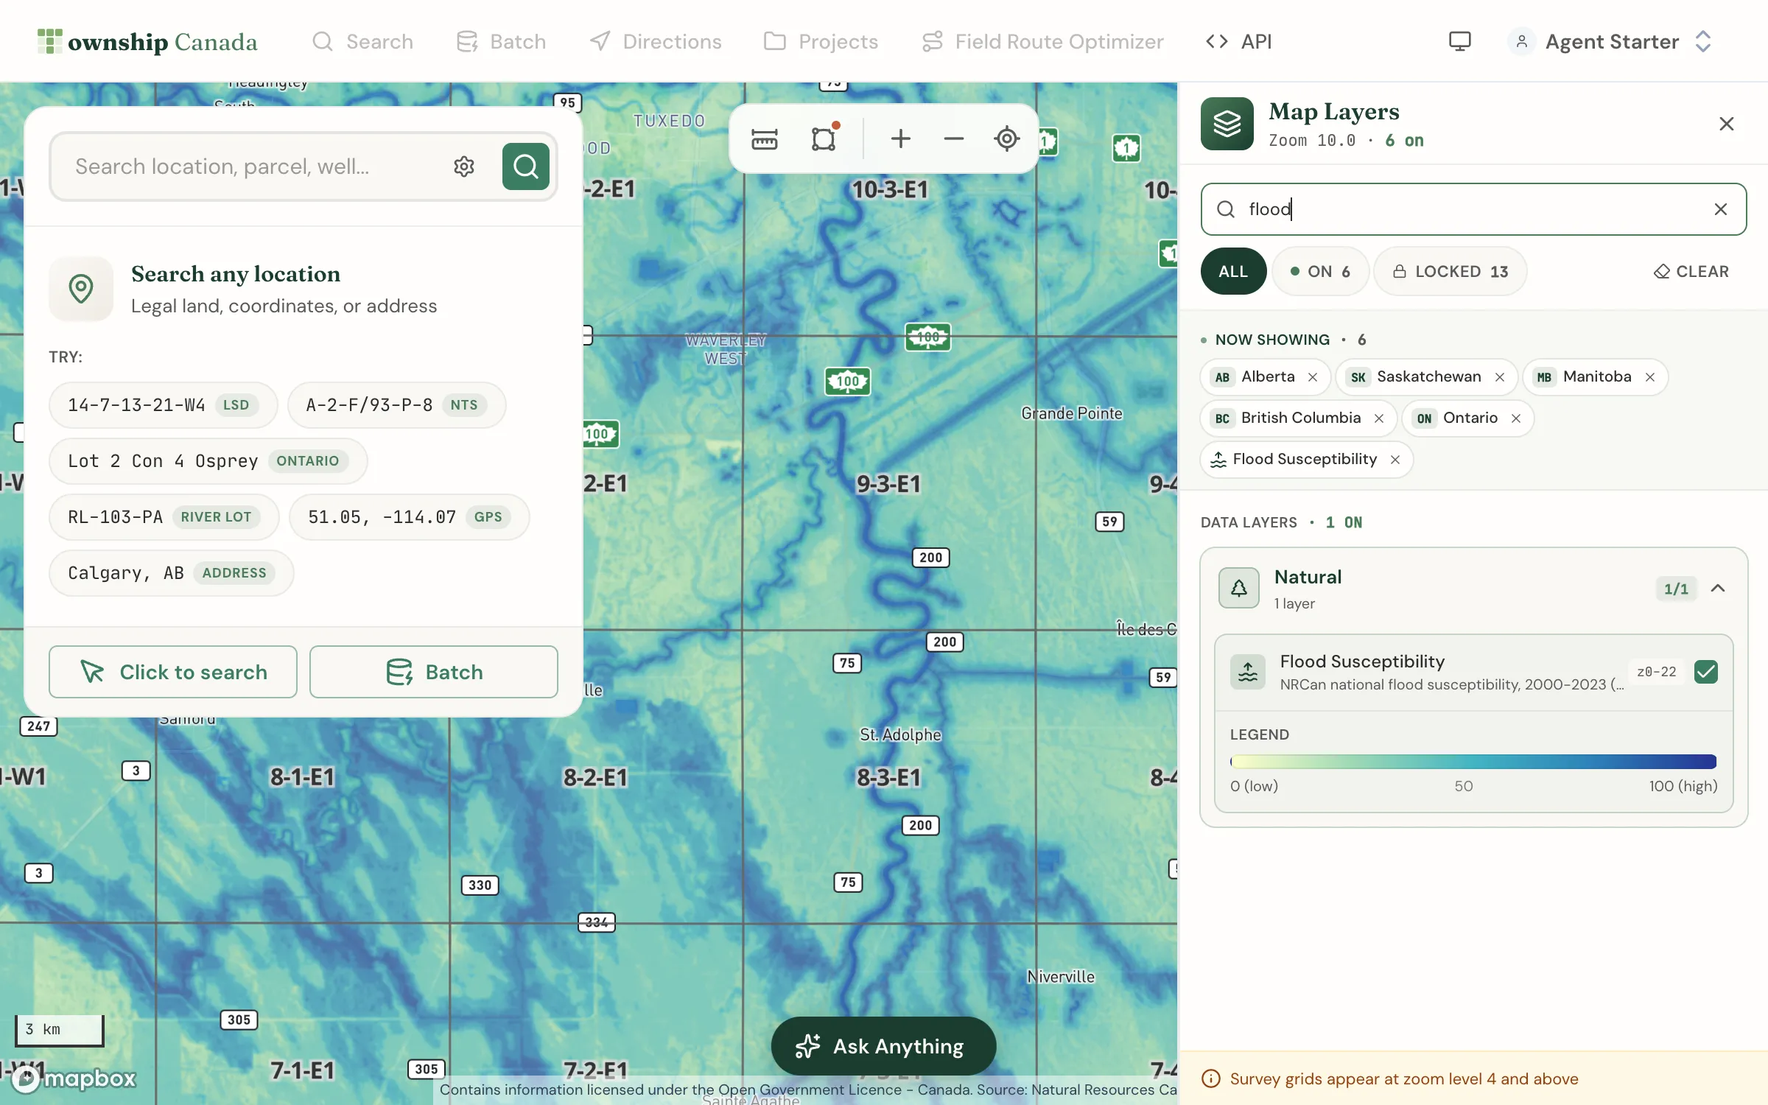Click the Batch button in search panel

[434, 672]
